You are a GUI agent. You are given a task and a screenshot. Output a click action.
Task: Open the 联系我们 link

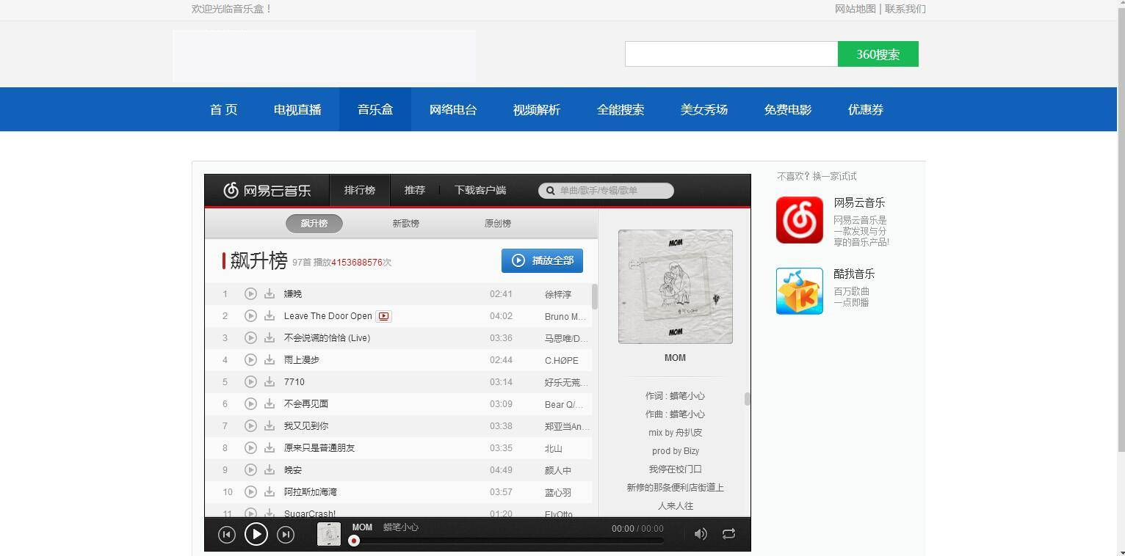905,9
